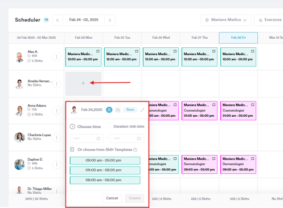The image size is (283, 208).
Task: Open the Everyone filter dropdown
Action: coord(269,20)
